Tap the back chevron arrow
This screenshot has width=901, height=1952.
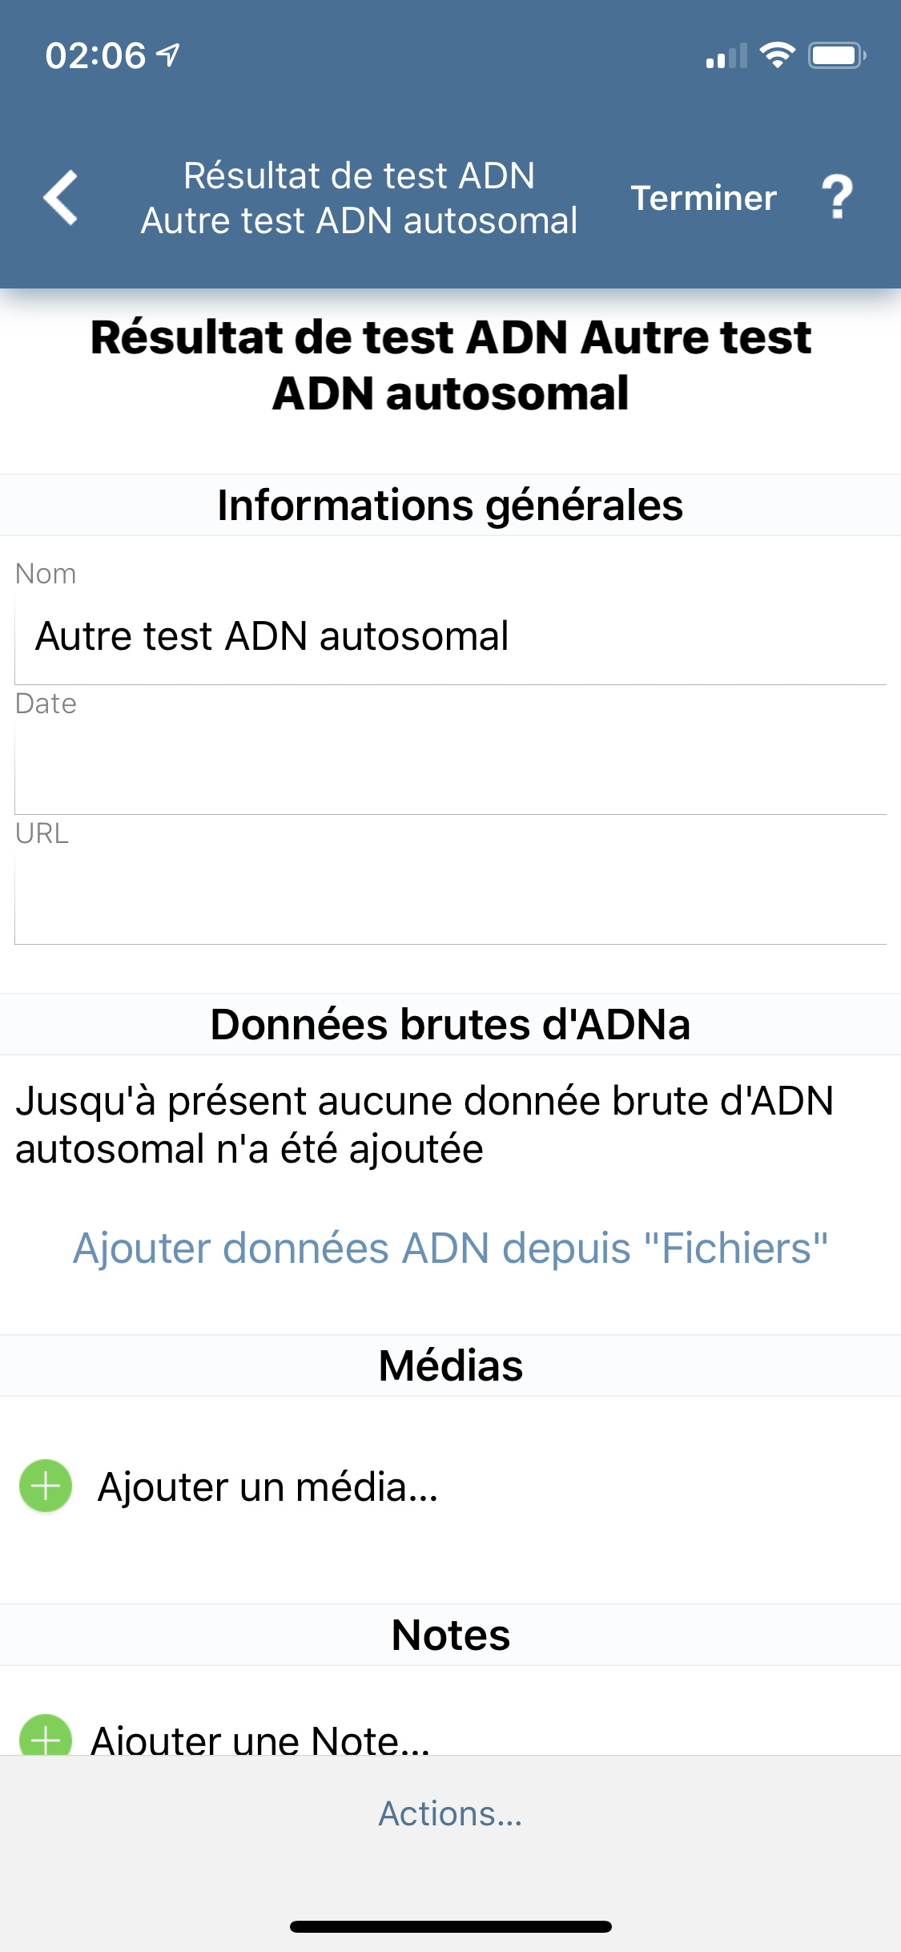(x=61, y=197)
